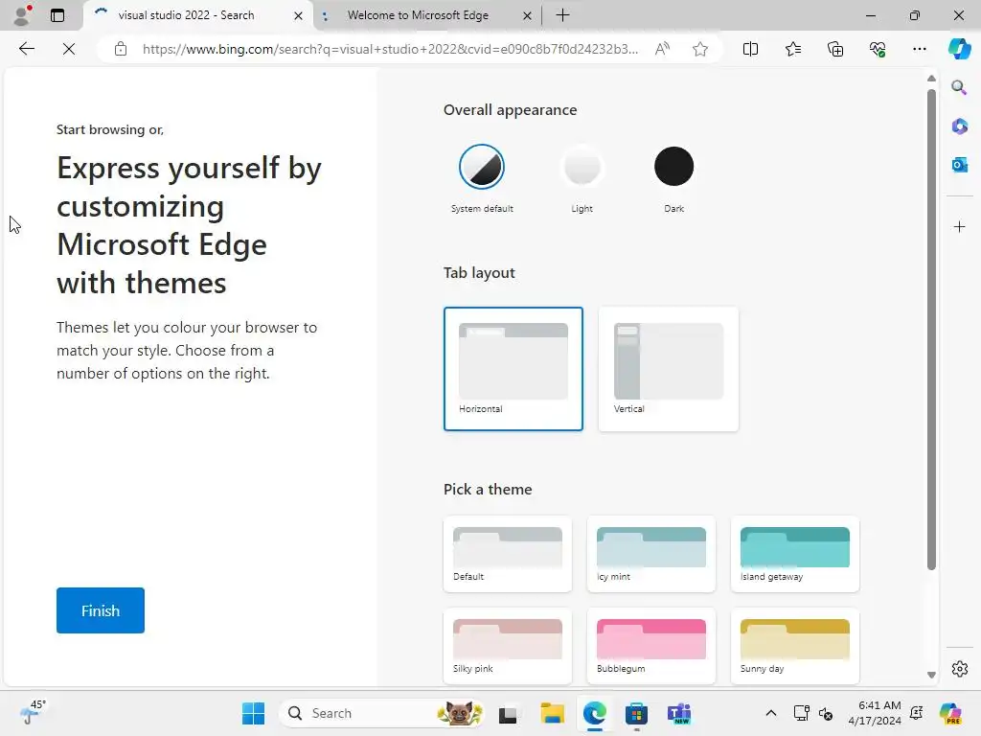Open Microsoft 365 sidebar icon
This screenshot has width=981, height=736.
pyautogui.click(x=959, y=126)
